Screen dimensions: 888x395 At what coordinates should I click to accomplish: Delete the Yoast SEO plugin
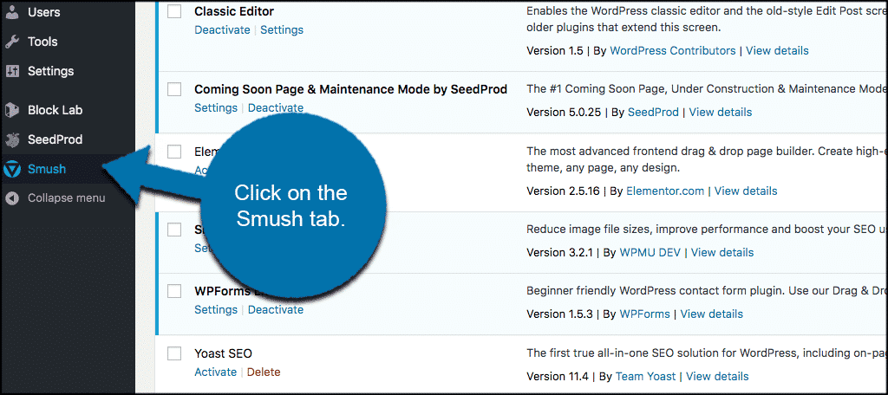264,372
